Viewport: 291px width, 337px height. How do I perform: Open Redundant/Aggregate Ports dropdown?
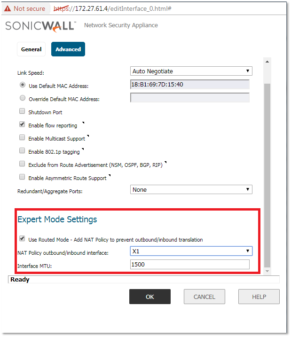[191, 189]
